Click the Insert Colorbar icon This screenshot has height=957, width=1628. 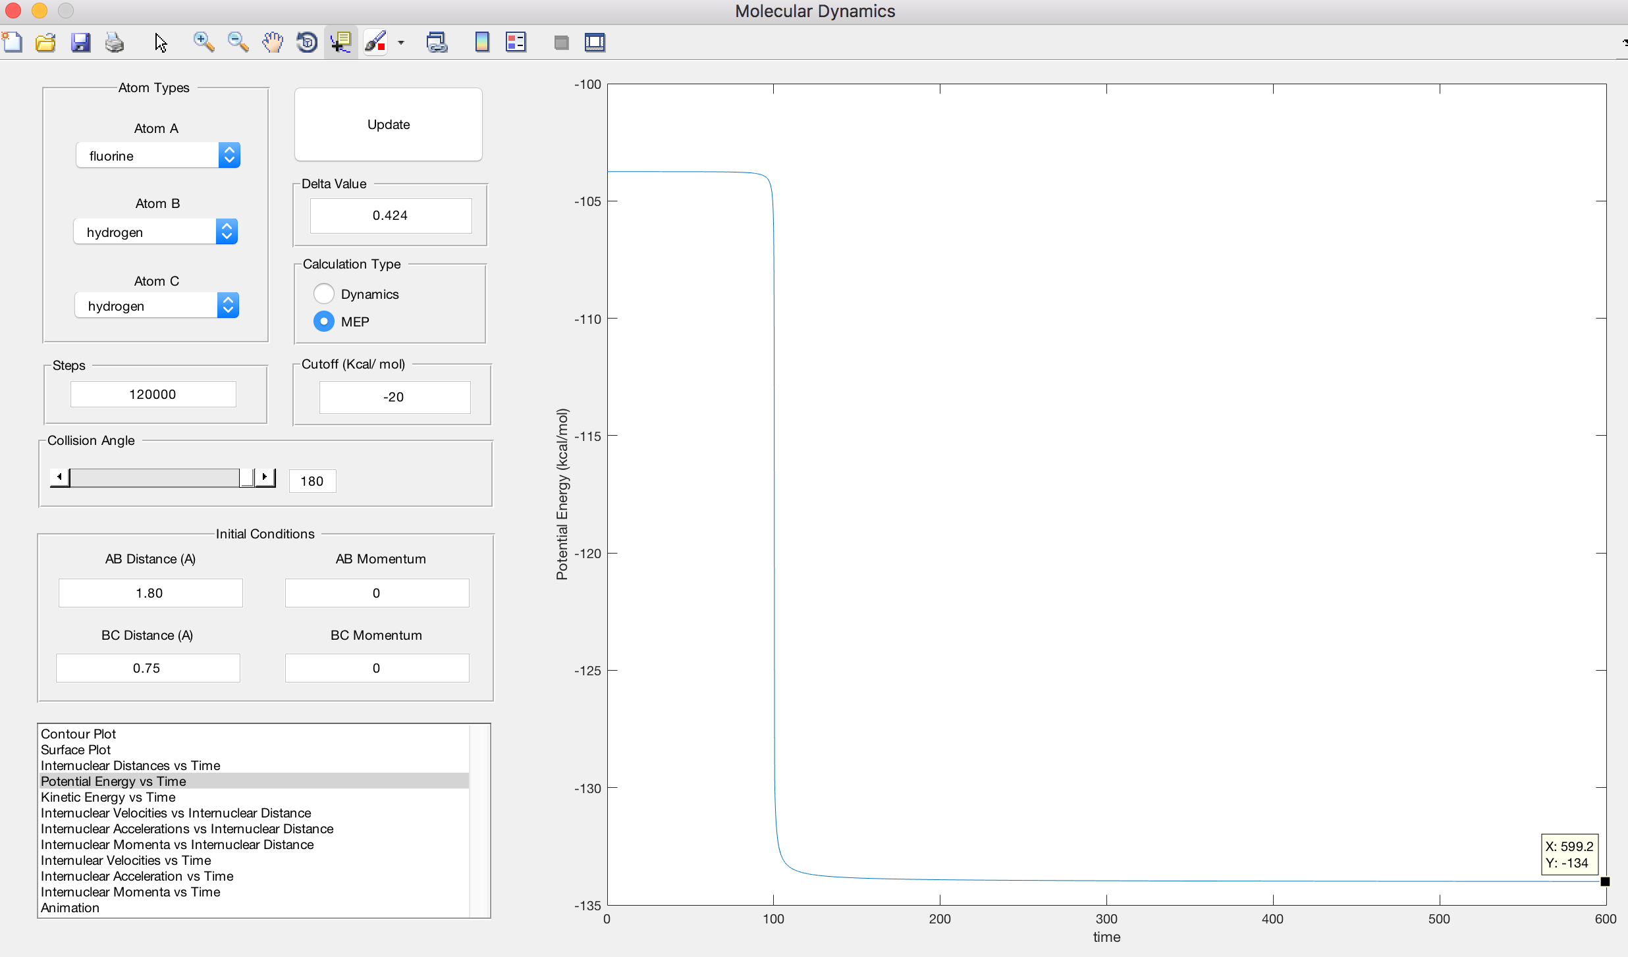pyautogui.click(x=482, y=43)
